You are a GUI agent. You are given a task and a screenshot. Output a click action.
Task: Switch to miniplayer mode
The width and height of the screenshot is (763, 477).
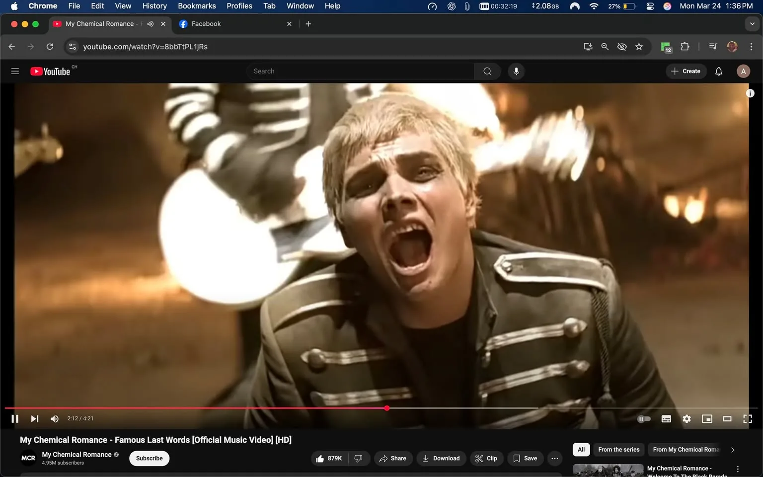click(707, 418)
